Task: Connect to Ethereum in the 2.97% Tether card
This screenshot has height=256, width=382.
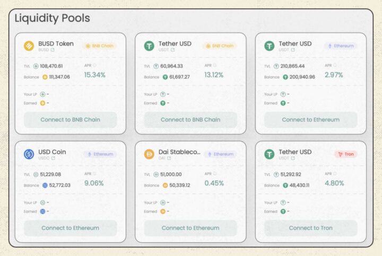Action: coord(310,120)
